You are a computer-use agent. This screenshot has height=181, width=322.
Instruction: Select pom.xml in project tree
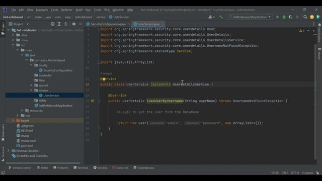pos(27,146)
